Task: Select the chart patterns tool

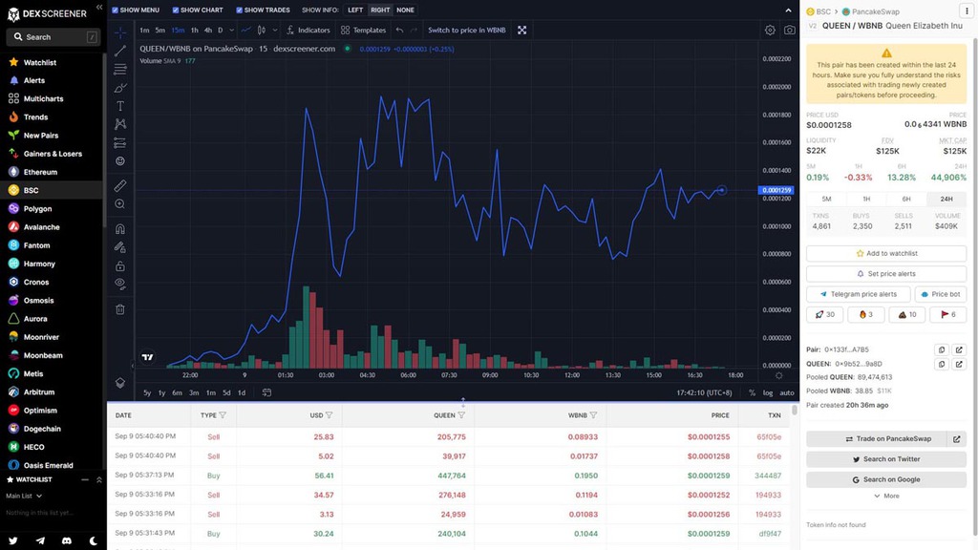Action: [x=120, y=124]
